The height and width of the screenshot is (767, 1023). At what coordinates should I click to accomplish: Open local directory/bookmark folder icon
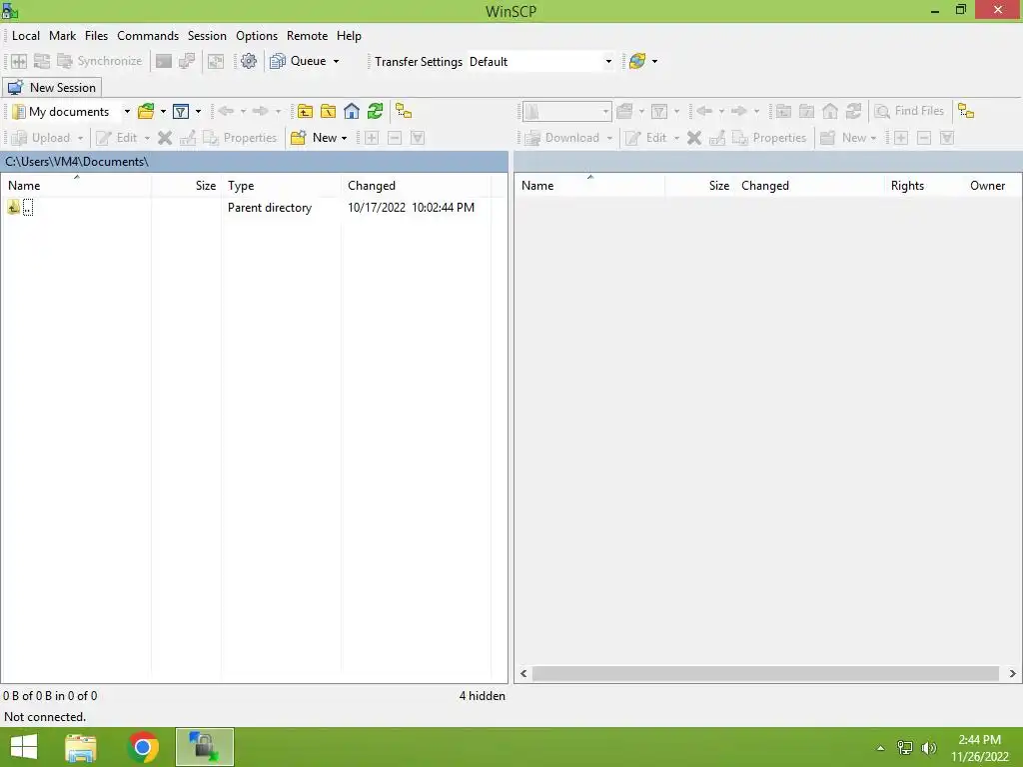coord(146,112)
